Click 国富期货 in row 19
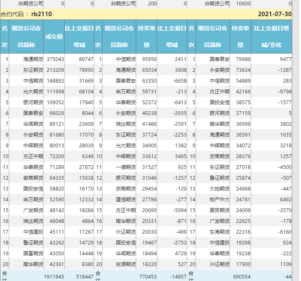Image resolution: width=301 pixels, height=281 pixels. pyautogui.click(x=33, y=254)
